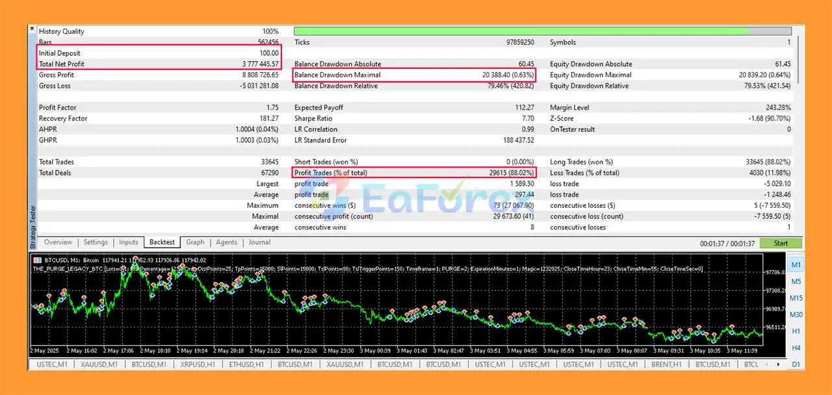Click the BTCUSD chart symbol icon
Screen dimensions: 832x395
click(x=37, y=261)
